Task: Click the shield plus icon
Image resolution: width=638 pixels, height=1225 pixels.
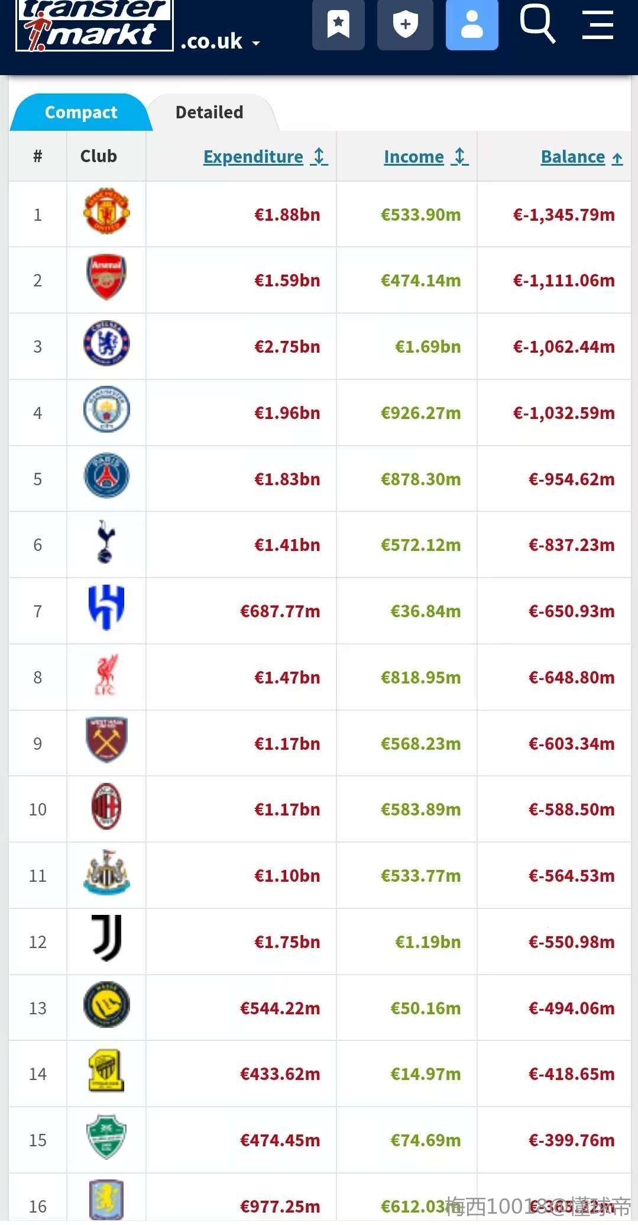Action: pos(405,25)
